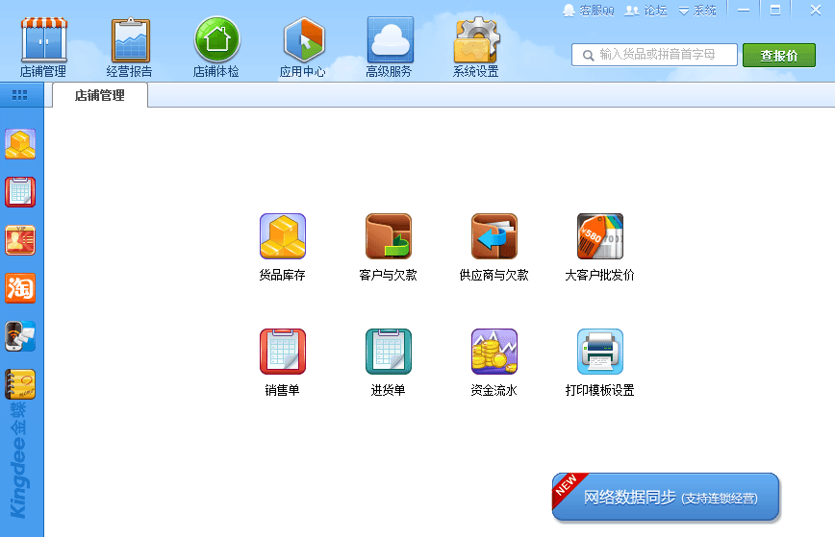Open 大客户批发价 price tag icon
835x537 pixels.
pyautogui.click(x=599, y=236)
